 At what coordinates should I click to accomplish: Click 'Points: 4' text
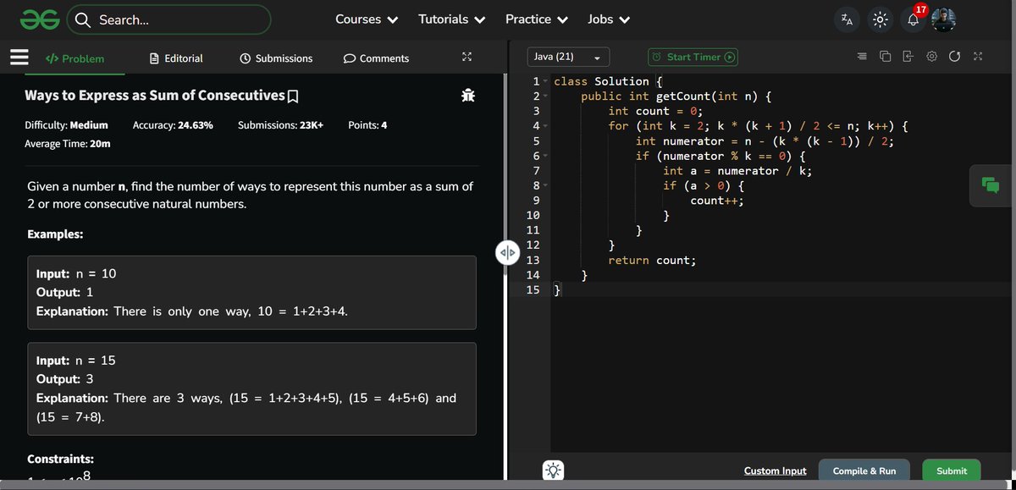[367, 125]
